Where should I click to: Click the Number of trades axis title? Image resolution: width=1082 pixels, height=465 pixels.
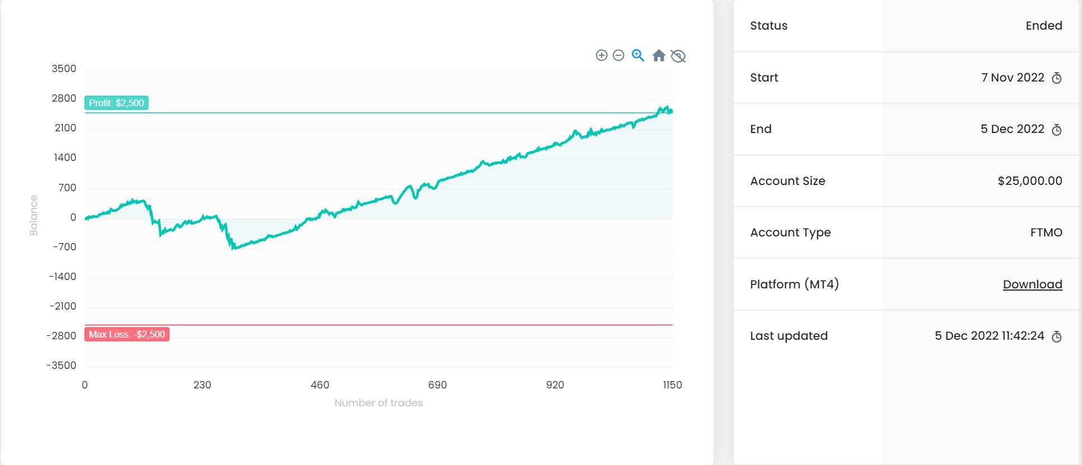click(x=379, y=403)
